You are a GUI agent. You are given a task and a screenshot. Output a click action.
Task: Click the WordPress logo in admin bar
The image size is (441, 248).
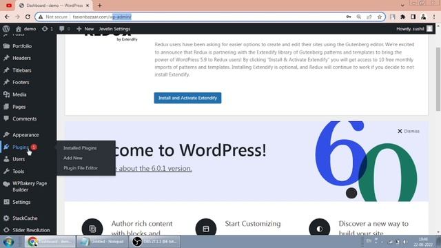pyautogui.click(x=6, y=29)
